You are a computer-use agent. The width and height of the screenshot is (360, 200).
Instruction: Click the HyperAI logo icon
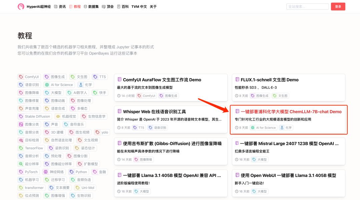(21, 6)
